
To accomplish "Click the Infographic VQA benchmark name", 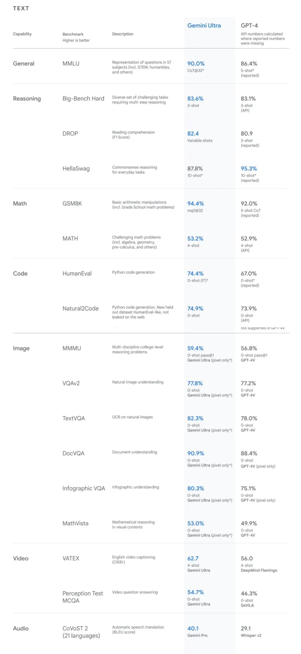I will point(84,488).
